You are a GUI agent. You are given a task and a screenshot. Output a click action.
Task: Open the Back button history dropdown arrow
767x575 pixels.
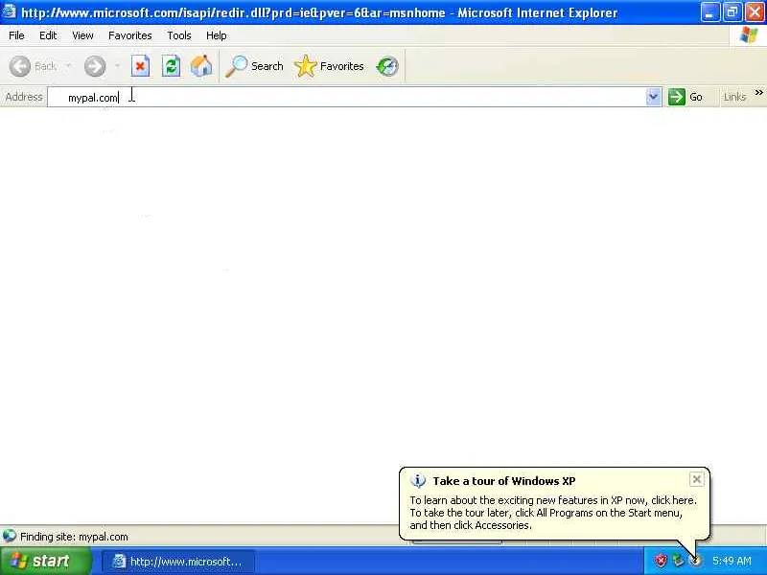[68, 66]
